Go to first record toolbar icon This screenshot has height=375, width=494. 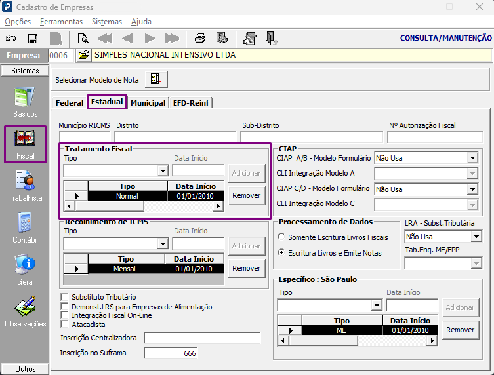(x=105, y=39)
